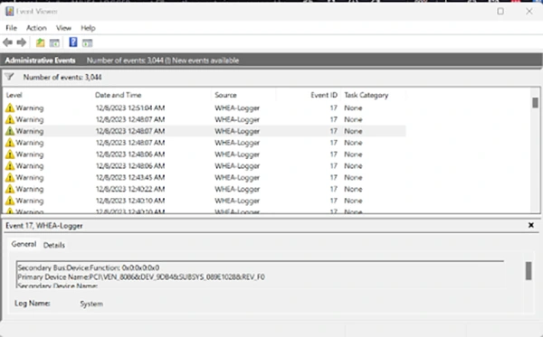Sort by the Event ID column header
The height and width of the screenshot is (337, 543).
coord(324,95)
